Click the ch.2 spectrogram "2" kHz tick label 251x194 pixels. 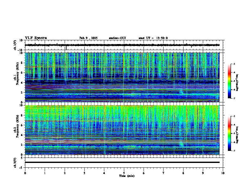(22, 145)
